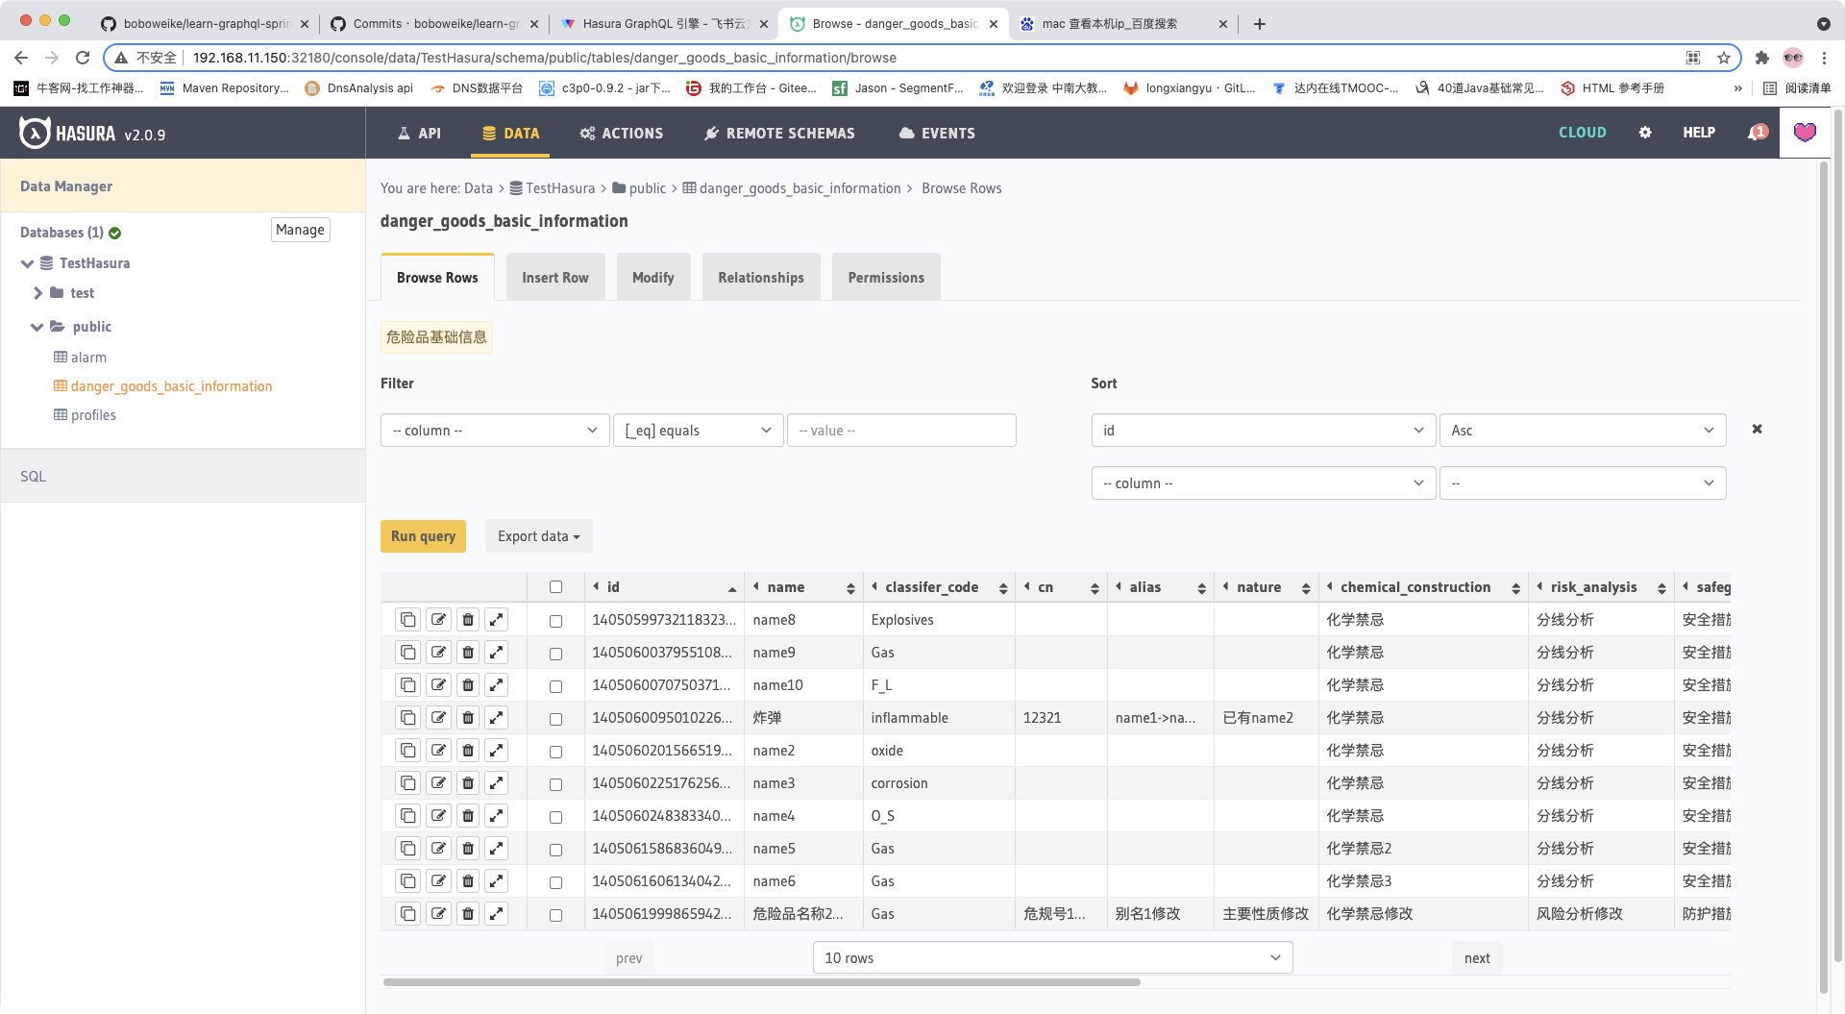Viewport: 1845px width, 1014px height.
Task: Toggle sort on the name column arrows
Action: point(850,587)
